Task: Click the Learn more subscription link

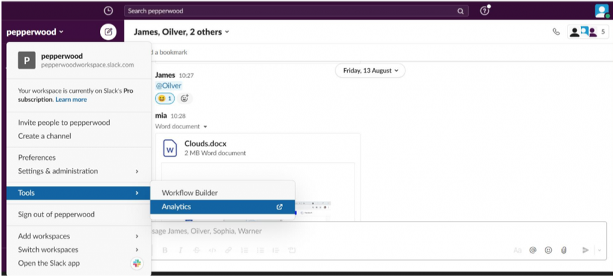Action: [x=71, y=100]
